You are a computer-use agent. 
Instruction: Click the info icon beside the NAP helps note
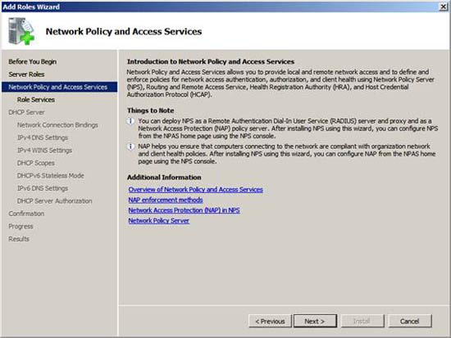(130, 146)
